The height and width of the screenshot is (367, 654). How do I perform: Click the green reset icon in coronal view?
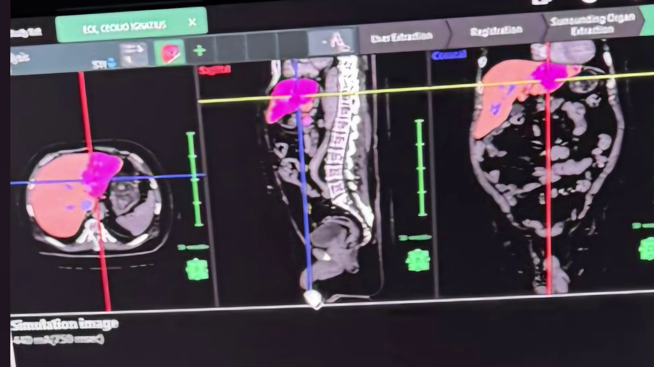coord(647,248)
